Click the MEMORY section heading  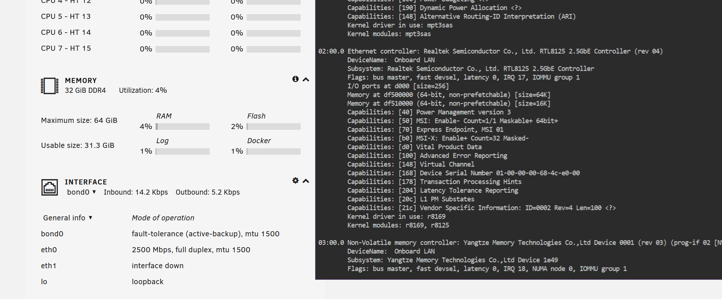(81, 80)
